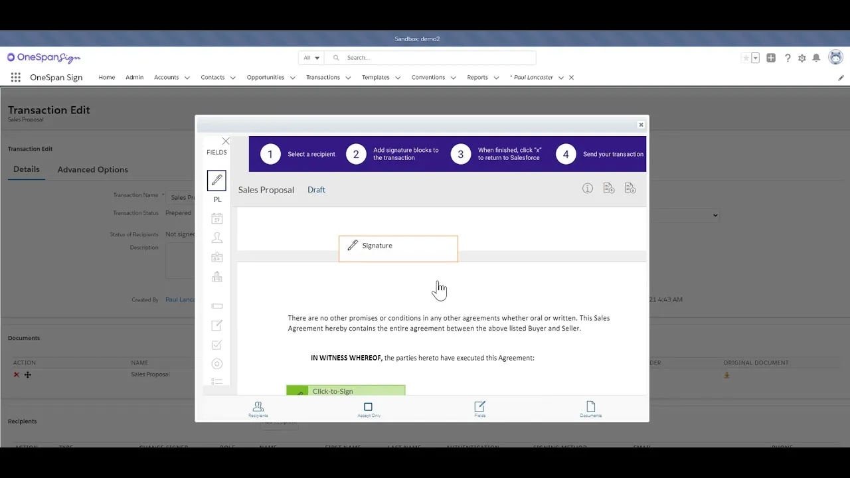Select the Company field tool
This screenshot has height=478, width=850.
pos(216,276)
